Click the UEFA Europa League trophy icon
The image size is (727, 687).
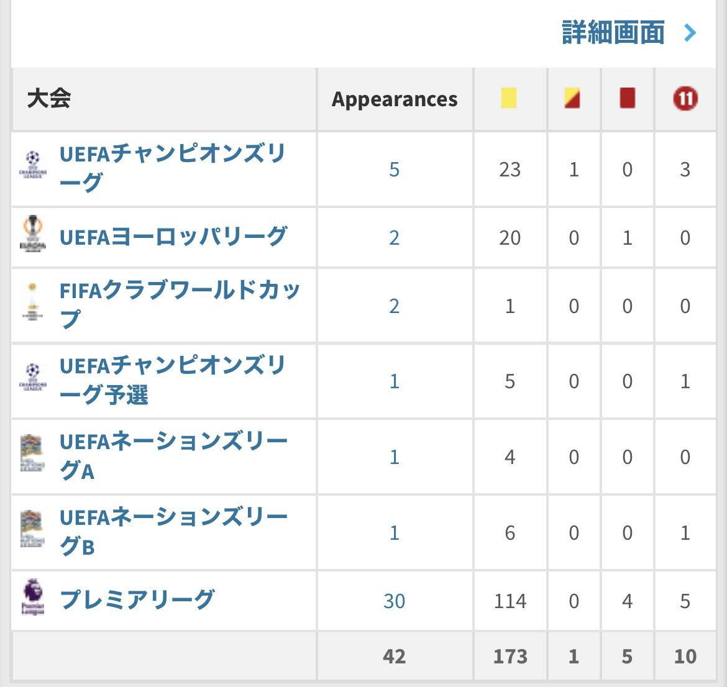[33, 234]
